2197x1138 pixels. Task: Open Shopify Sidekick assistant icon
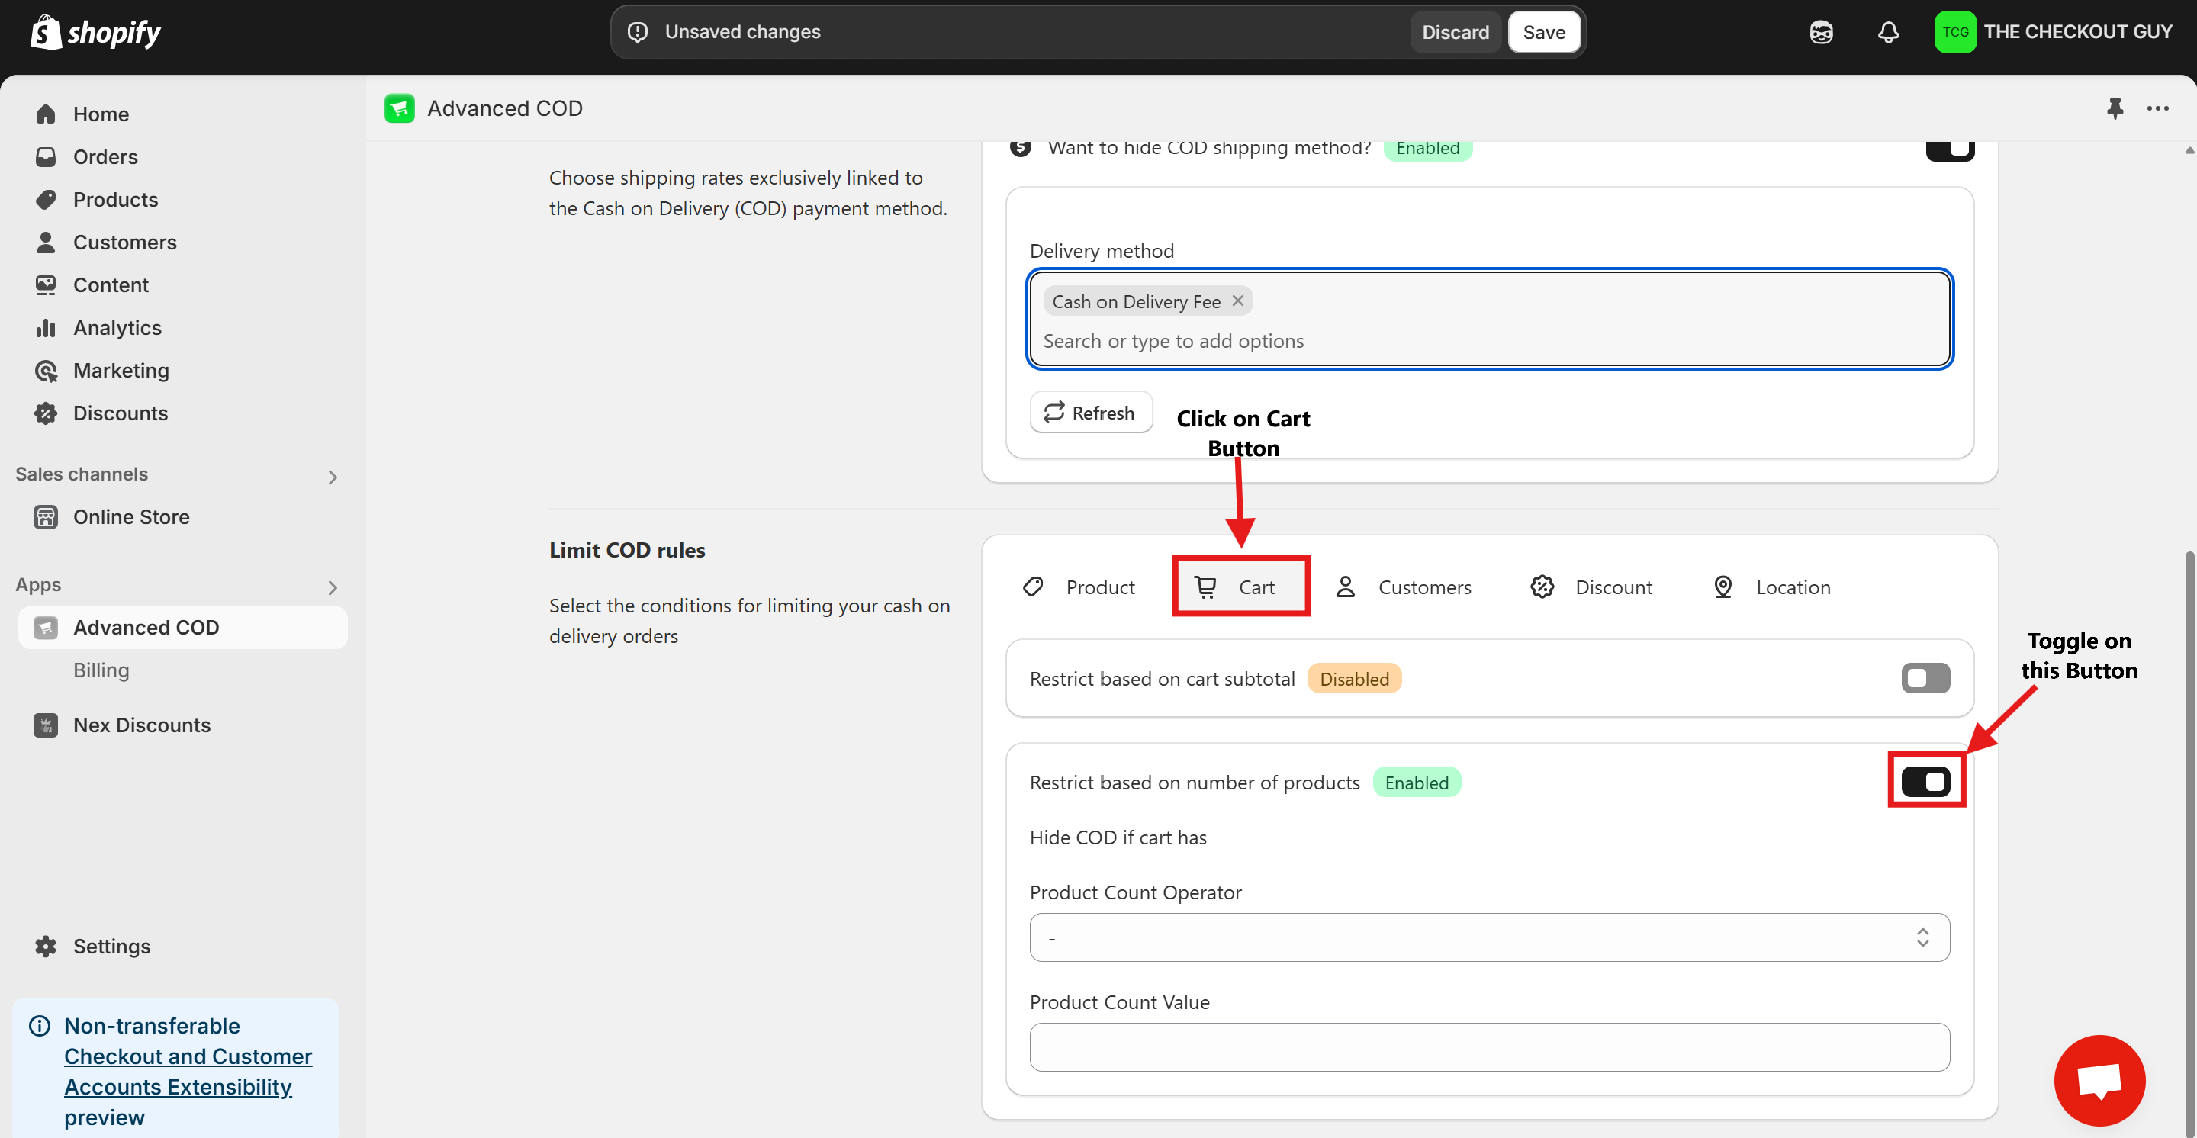[x=1821, y=32]
